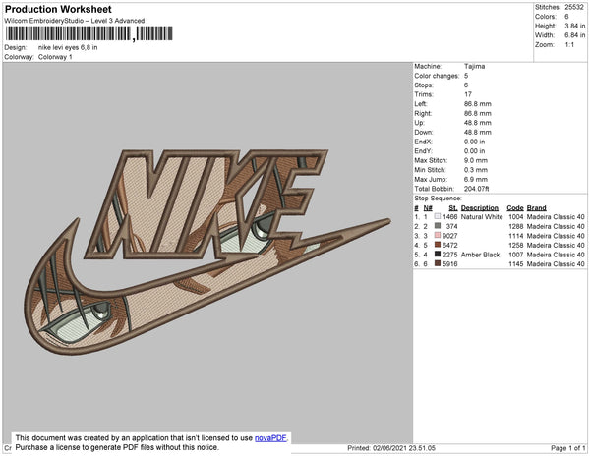Click the 'Purchase a license' notice line
The height and width of the screenshot is (456, 590).
coord(117,447)
